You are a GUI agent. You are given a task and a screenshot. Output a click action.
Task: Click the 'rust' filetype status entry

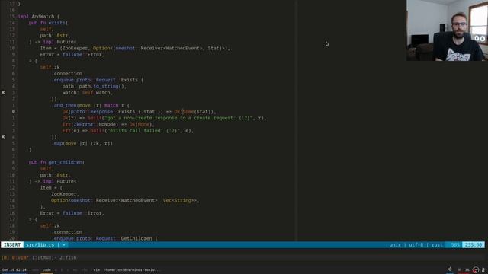point(437,245)
